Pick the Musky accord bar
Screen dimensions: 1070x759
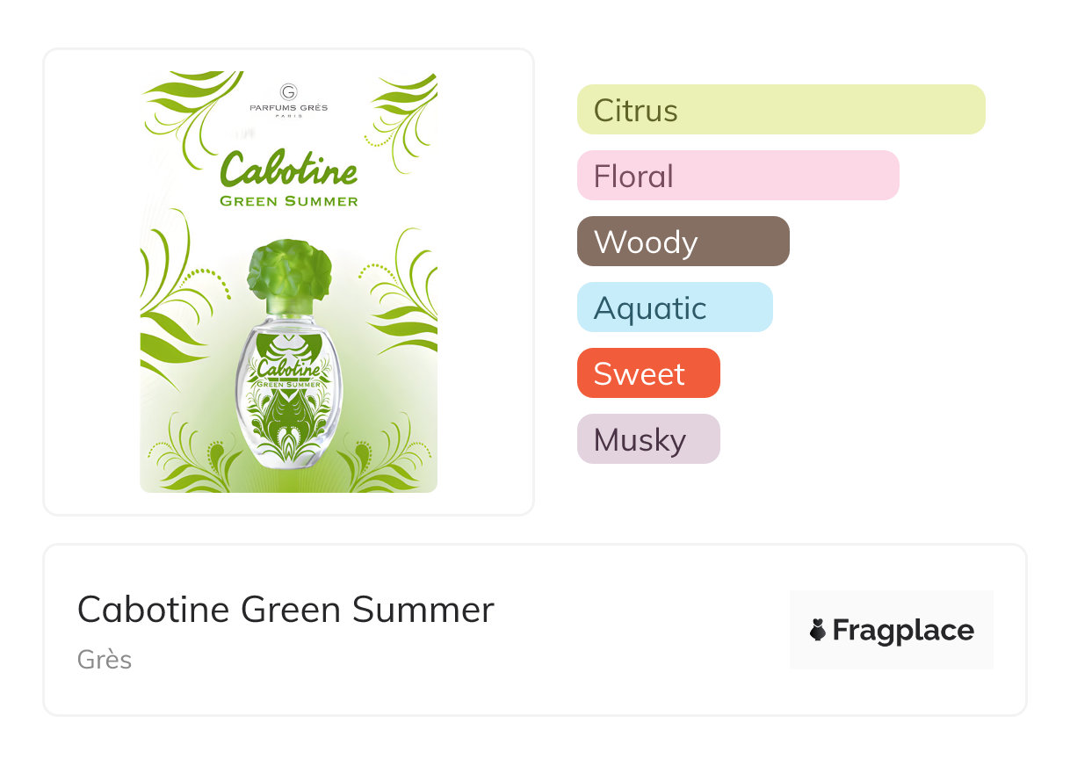click(648, 439)
